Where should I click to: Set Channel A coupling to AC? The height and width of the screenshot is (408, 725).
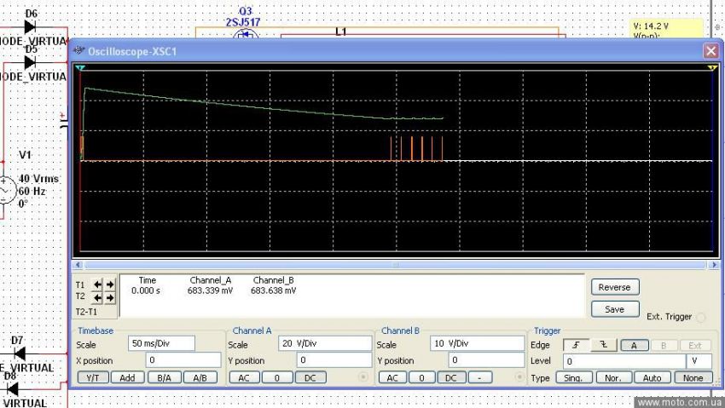(x=244, y=377)
